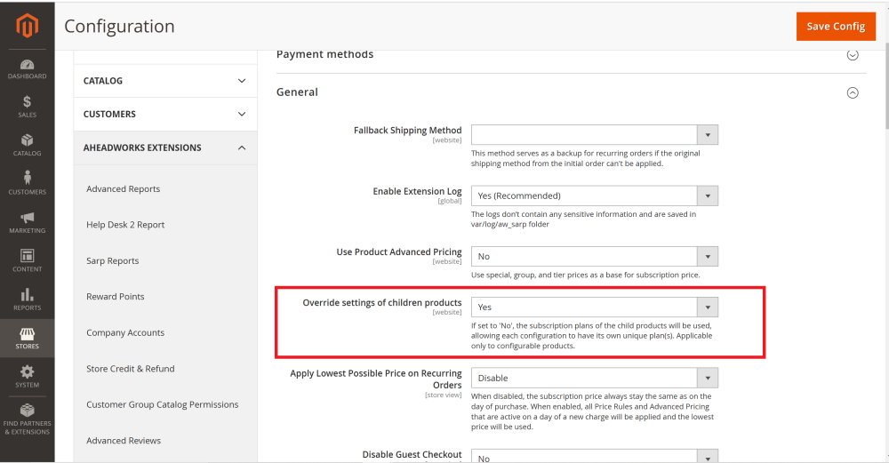This screenshot has height=463, width=889.
Task: Open Use Product Advanced Pricing dropdown
Action: (x=594, y=257)
